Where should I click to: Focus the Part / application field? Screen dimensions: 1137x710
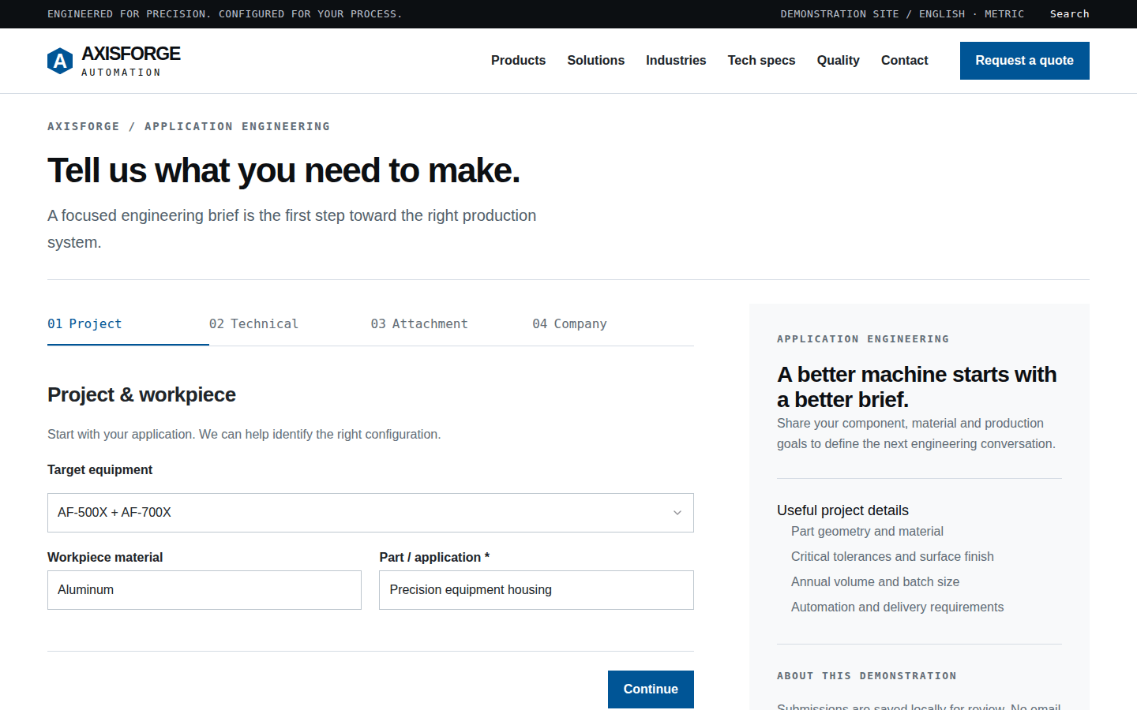point(536,590)
